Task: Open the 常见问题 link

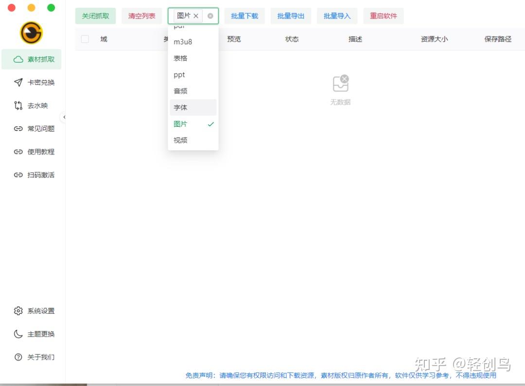Action: click(x=32, y=129)
